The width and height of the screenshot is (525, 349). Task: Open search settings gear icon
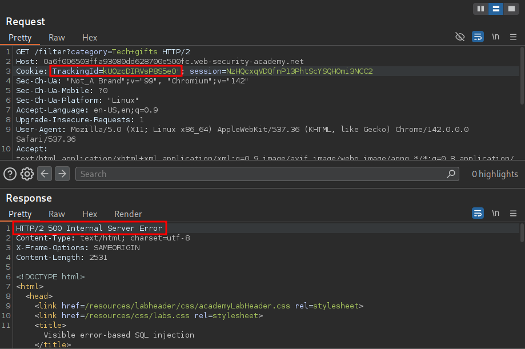[27, 174]
